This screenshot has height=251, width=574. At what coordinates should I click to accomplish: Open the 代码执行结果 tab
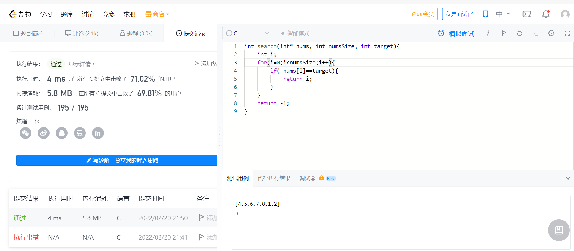[x=274, y=178]
